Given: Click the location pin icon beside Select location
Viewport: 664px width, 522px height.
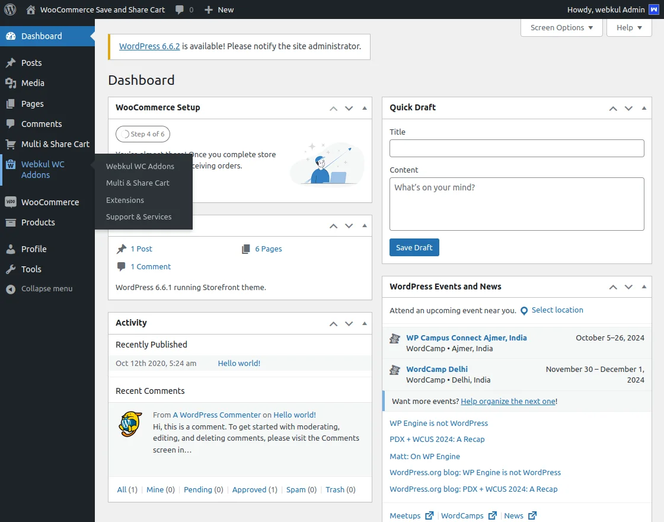Looking at the screenshot, I should pyautogui.click(x=524, y=310).
